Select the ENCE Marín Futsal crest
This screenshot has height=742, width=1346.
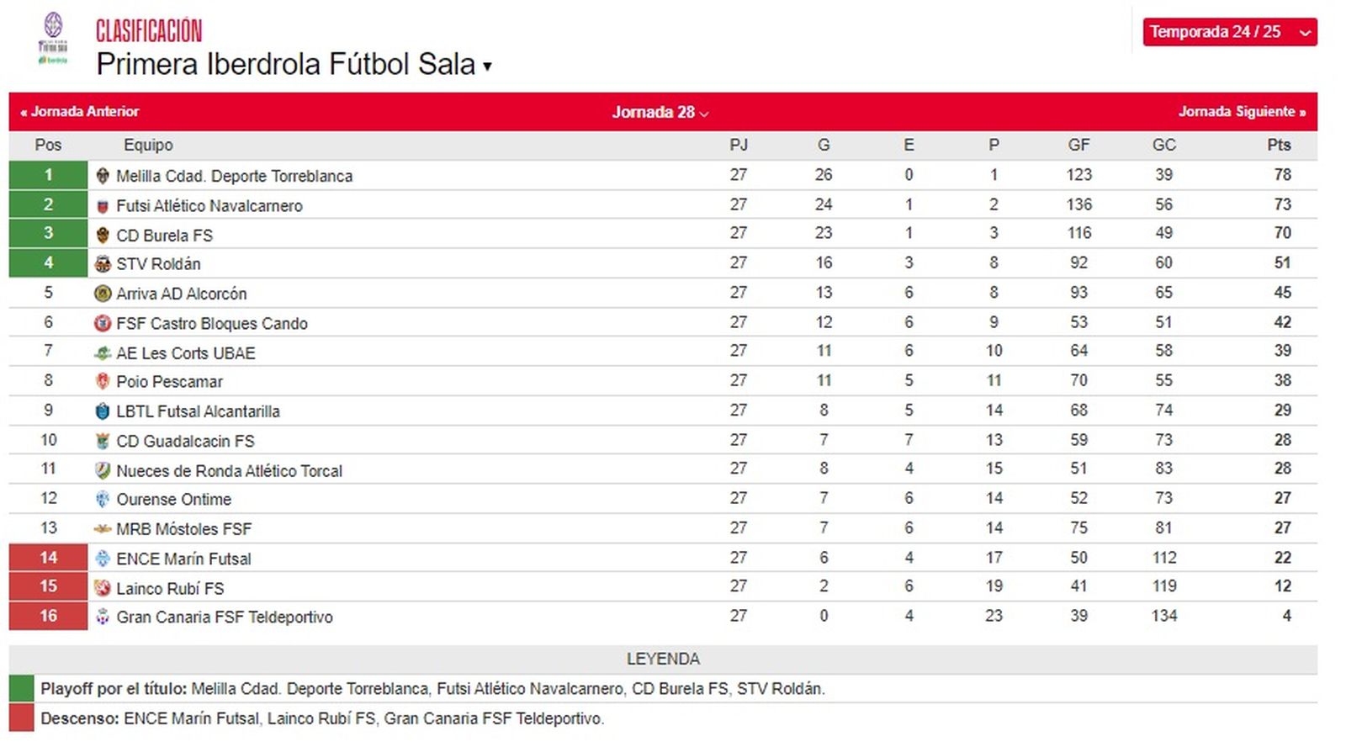click(x=103, y=558)
